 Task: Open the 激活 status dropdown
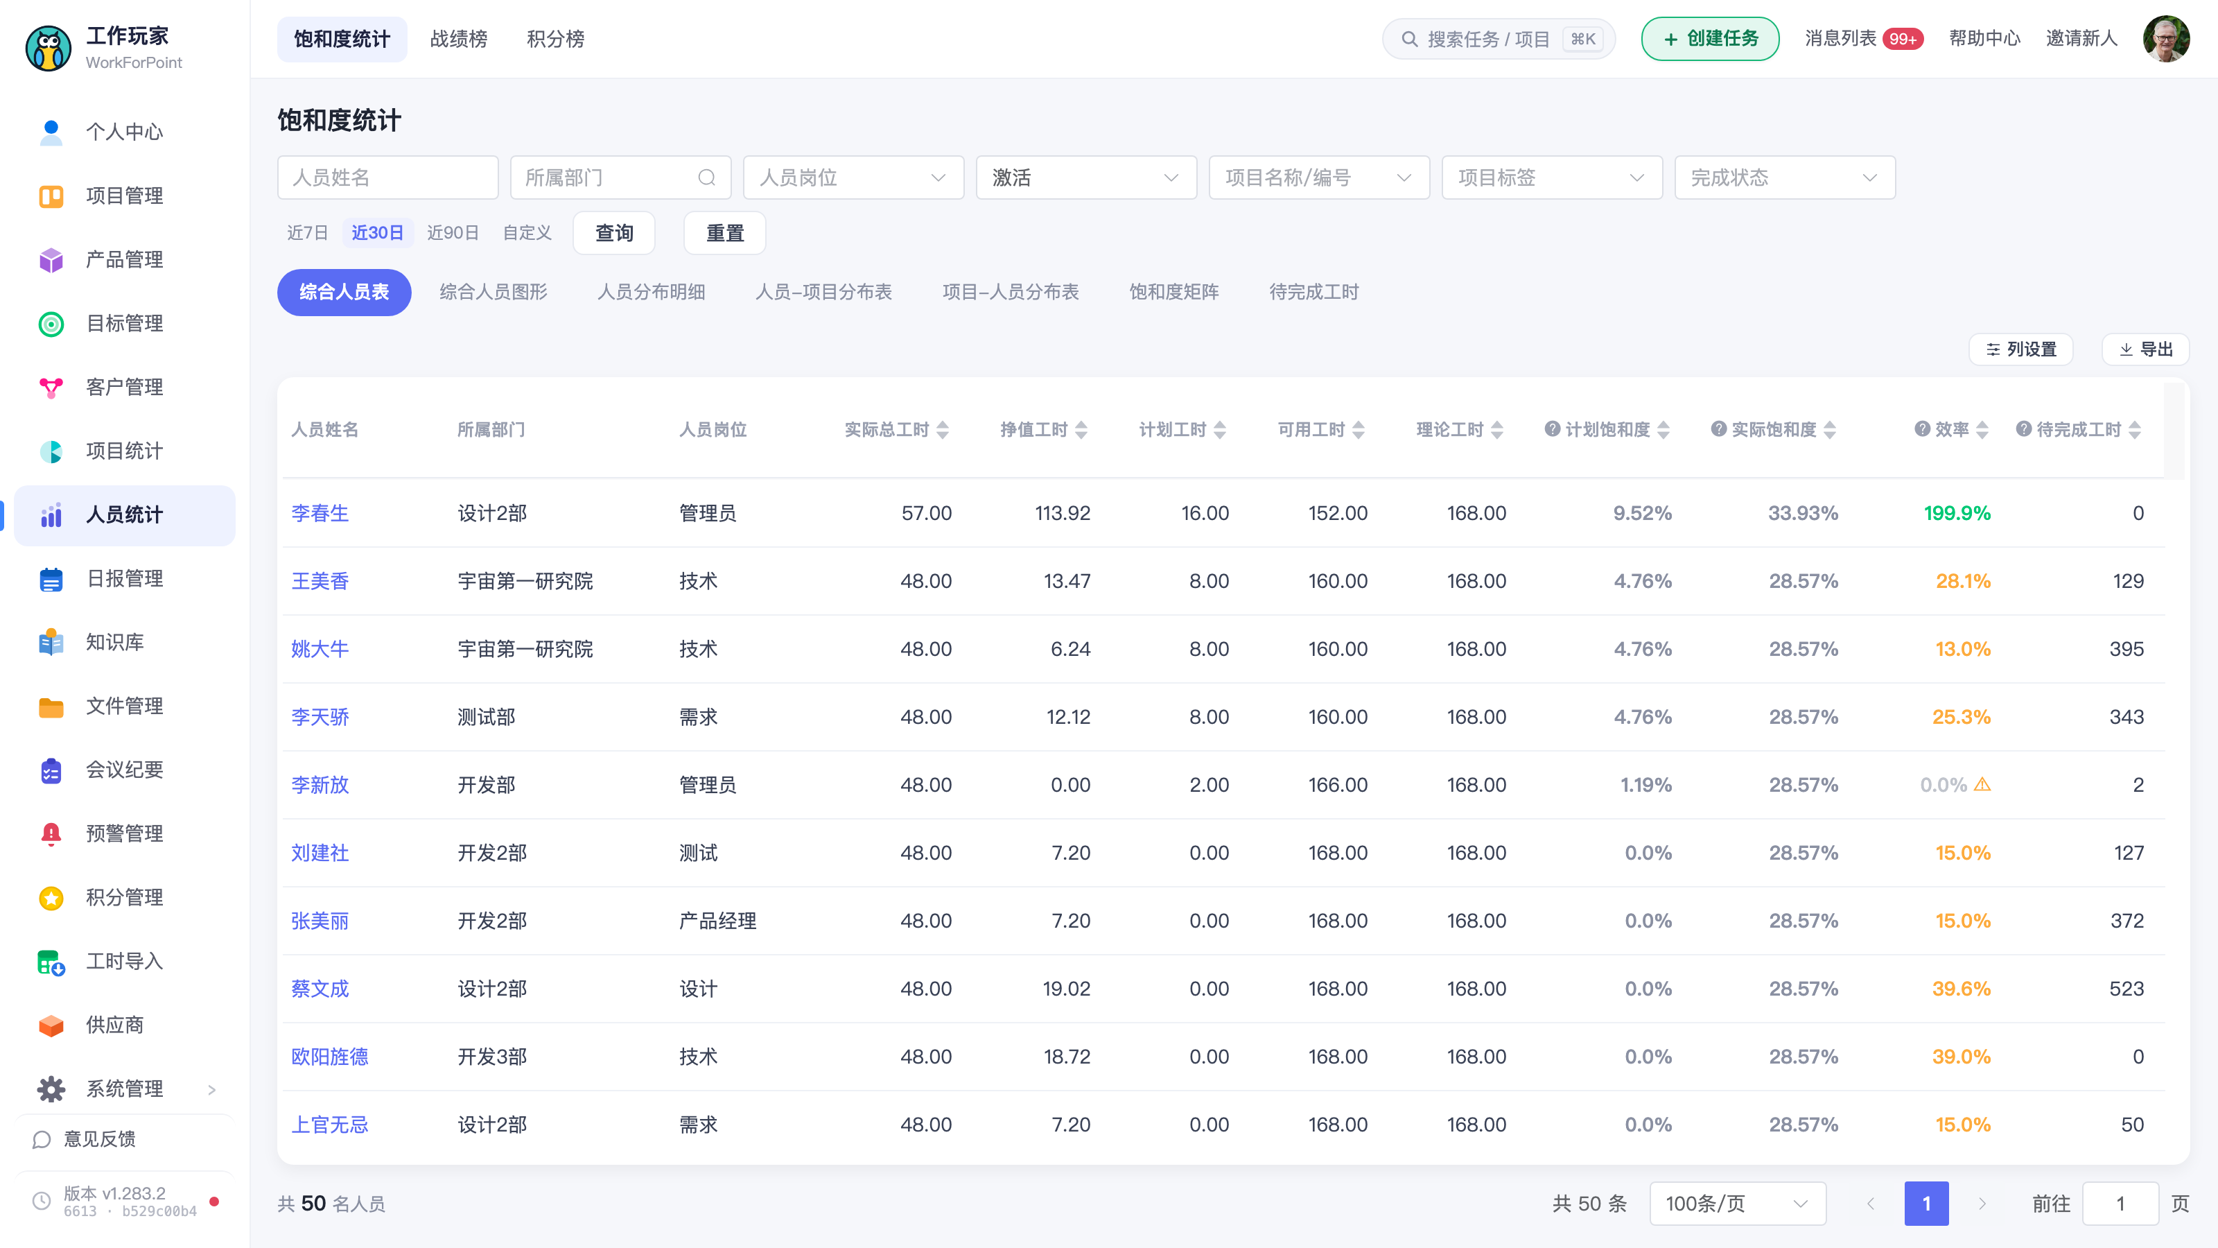1085,177
